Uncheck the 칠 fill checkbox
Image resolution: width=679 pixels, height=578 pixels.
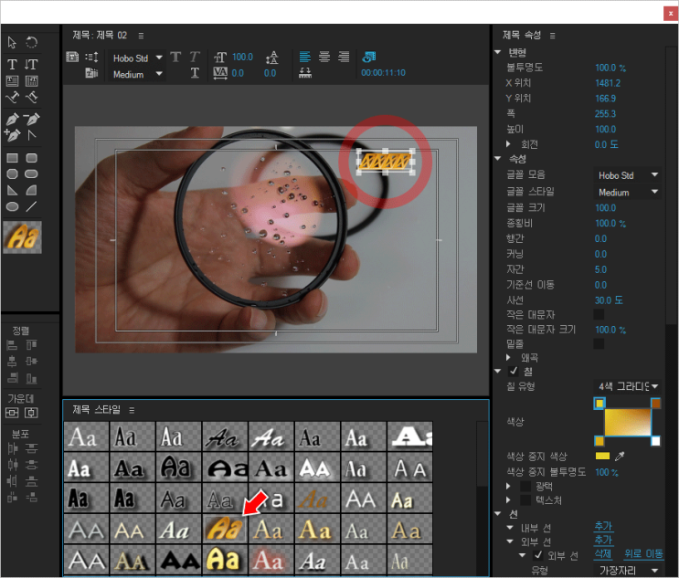pyautogui.click(x=514, y=371)
